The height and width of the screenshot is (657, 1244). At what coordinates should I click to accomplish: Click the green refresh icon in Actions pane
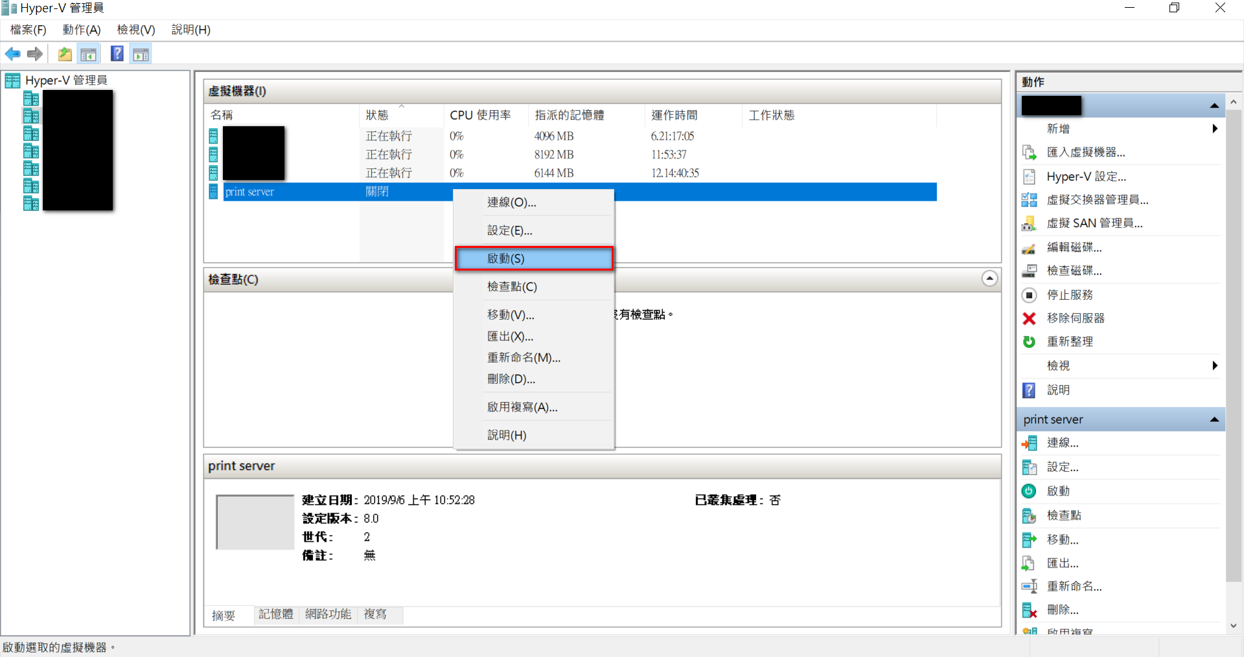click(1029, 342)
